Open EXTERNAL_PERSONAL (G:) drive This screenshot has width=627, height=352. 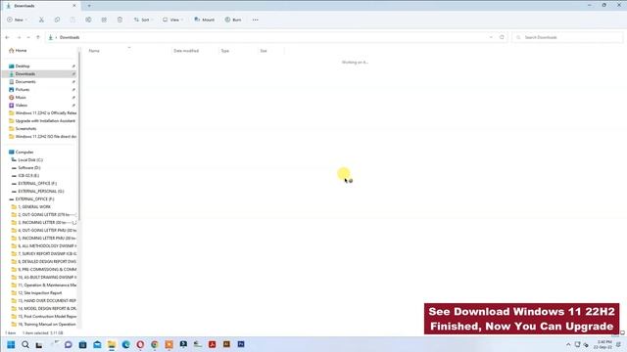(41, 192)
